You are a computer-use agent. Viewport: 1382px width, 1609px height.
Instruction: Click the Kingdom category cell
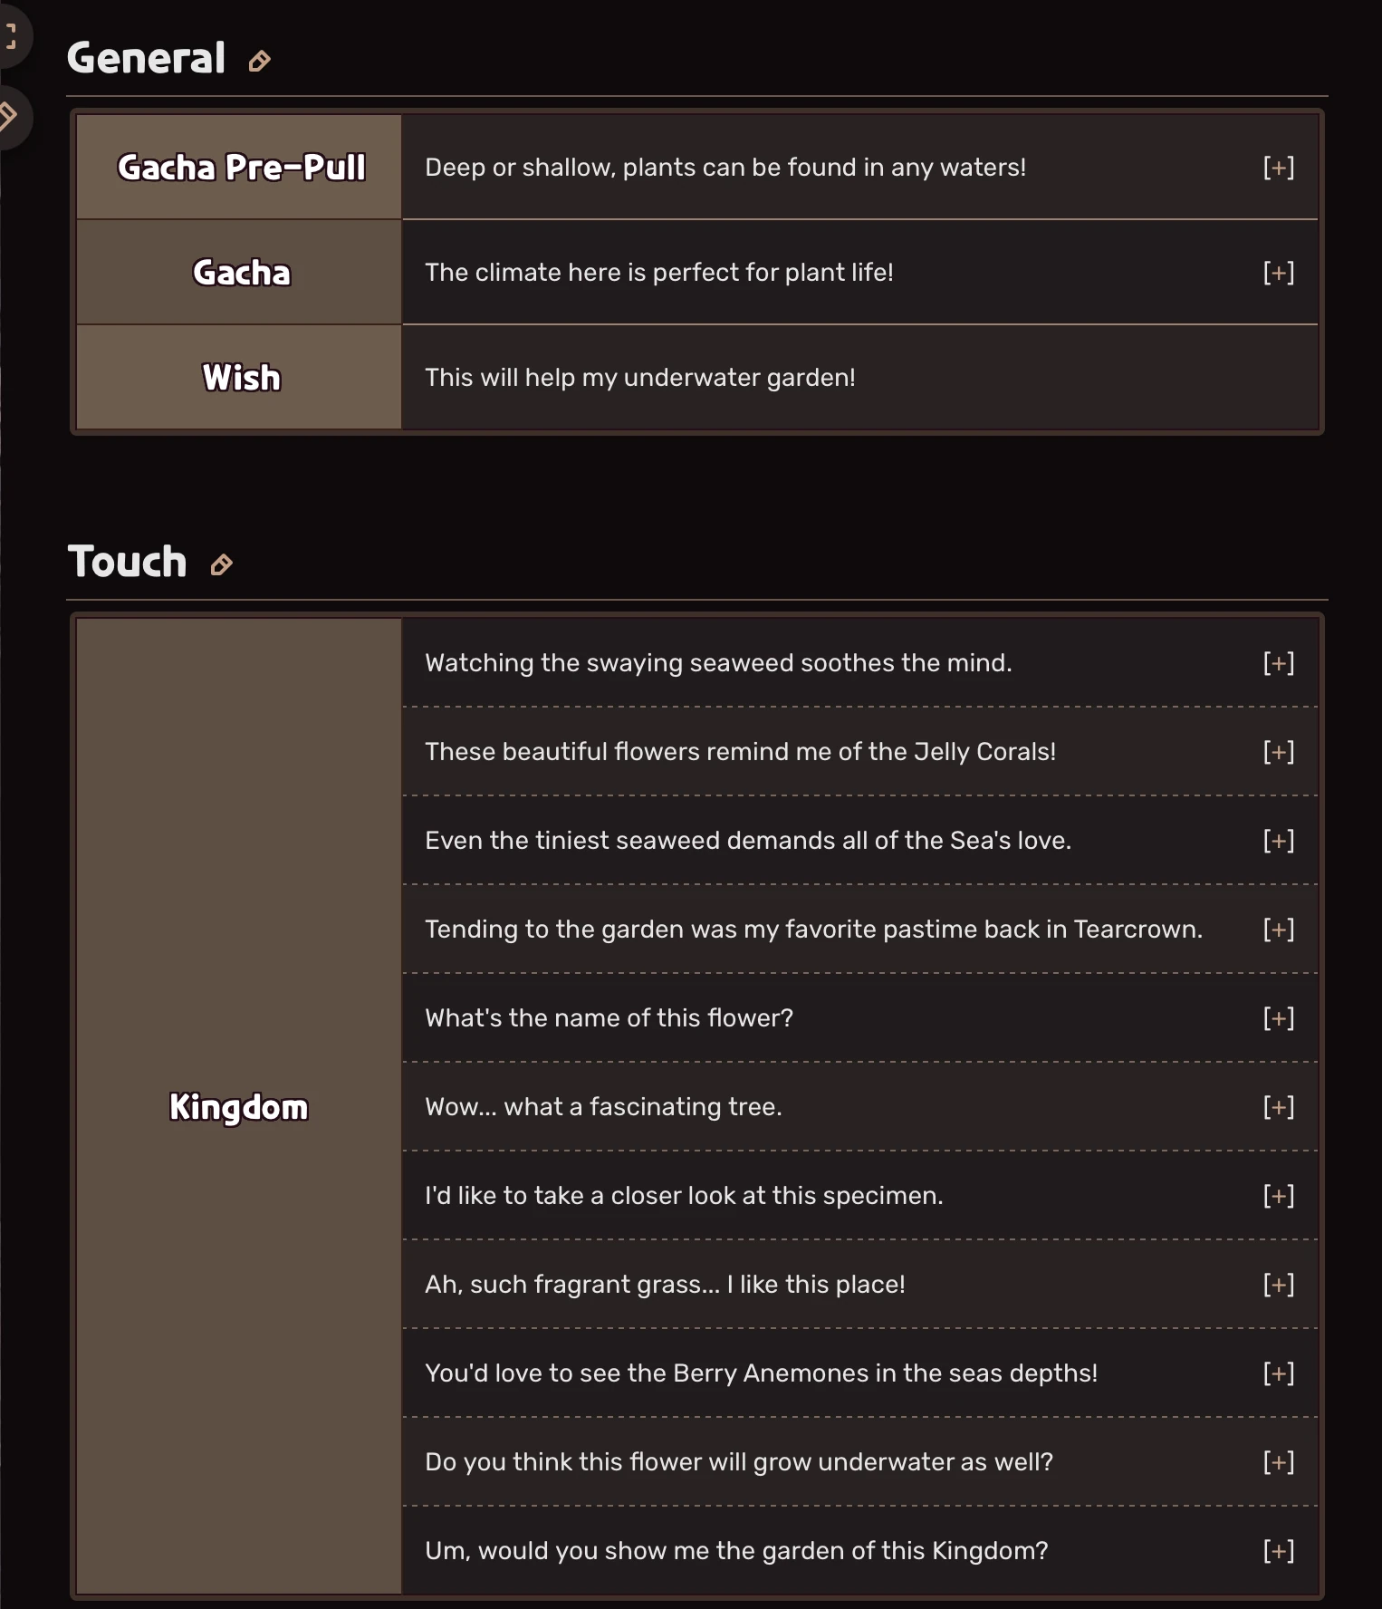(239, 1107)
